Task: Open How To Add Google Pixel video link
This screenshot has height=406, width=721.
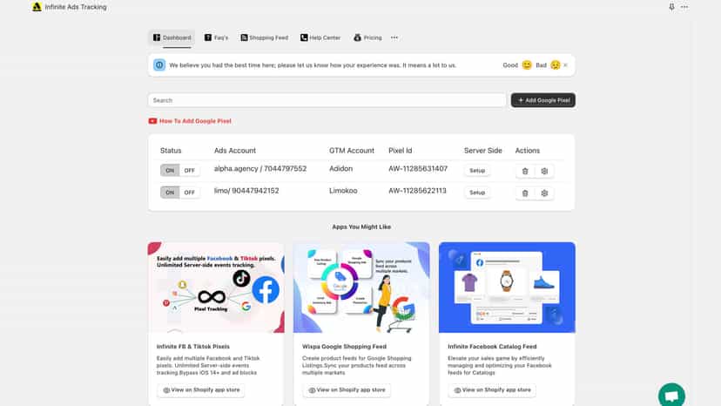Action: point(195,121)
